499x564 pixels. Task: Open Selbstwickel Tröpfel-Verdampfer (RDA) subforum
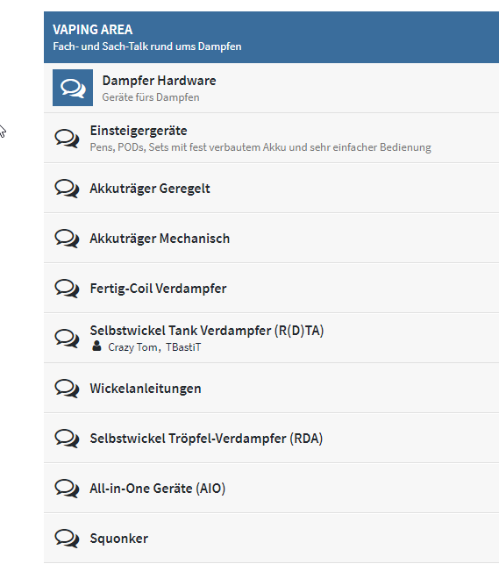coord(206,439)
